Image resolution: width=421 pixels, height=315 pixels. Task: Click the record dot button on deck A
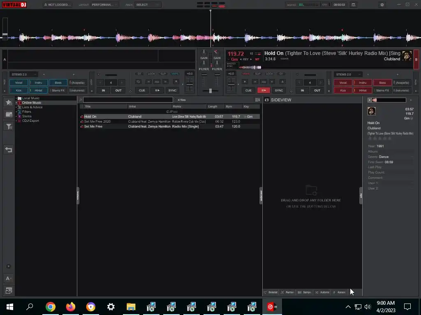click(x=176, y=82)
